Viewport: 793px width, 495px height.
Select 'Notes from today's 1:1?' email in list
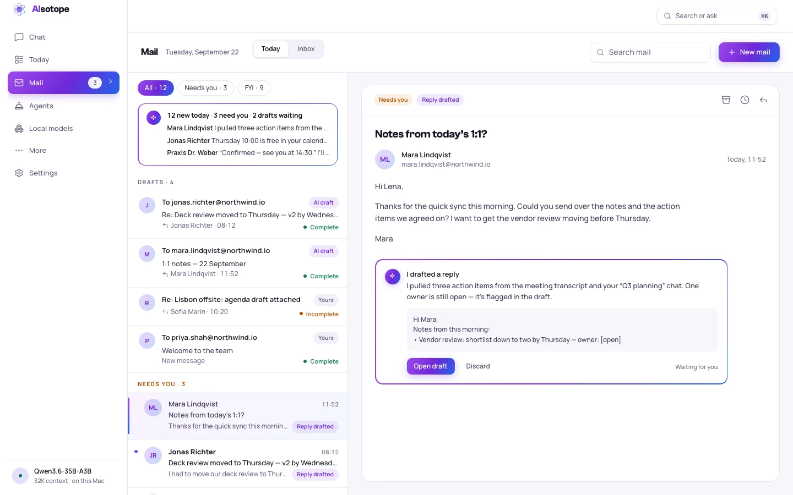pos(238,416)
